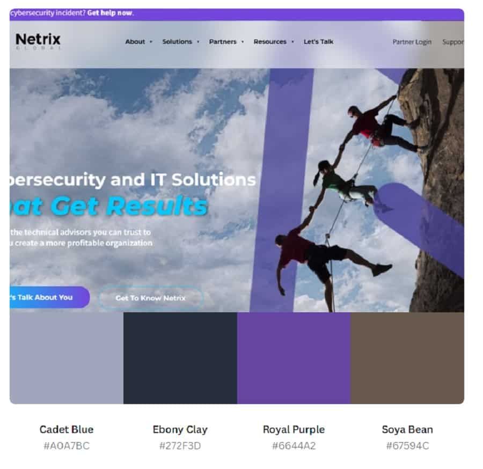483x469 pixels.
Task: Open the Partners menu item
Action: (223, 41)
